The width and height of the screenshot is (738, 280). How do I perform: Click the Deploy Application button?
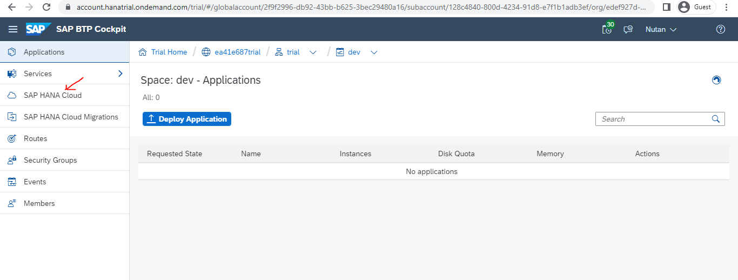coord(187,119)
